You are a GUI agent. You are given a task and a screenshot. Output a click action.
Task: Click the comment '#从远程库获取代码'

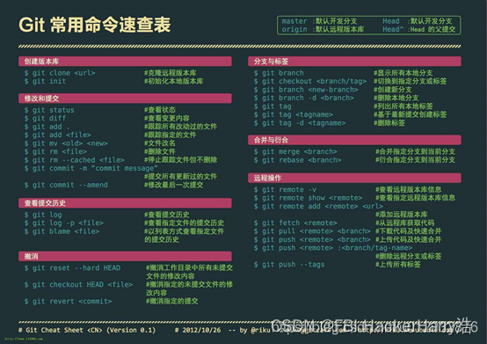(x=404, y=223)
